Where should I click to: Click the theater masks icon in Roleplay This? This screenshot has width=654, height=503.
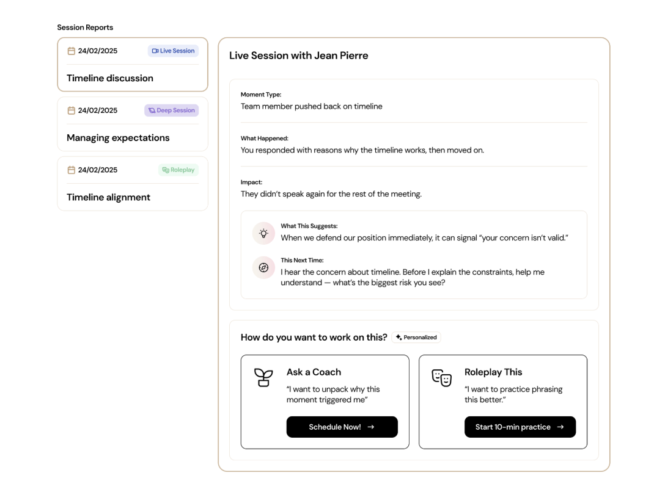[x=441, y=377]
